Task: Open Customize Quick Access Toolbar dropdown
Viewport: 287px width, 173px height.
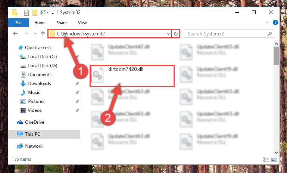Action: click(x=53, y=13)
